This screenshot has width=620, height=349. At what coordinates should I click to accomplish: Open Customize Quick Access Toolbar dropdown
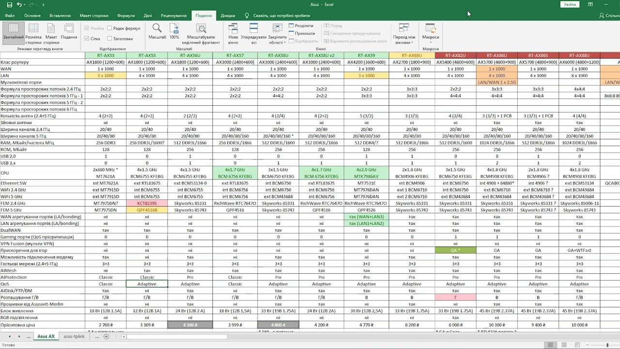tap(43, 5)
